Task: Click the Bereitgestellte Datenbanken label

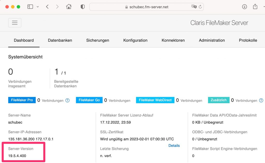Action: [66, 84]
